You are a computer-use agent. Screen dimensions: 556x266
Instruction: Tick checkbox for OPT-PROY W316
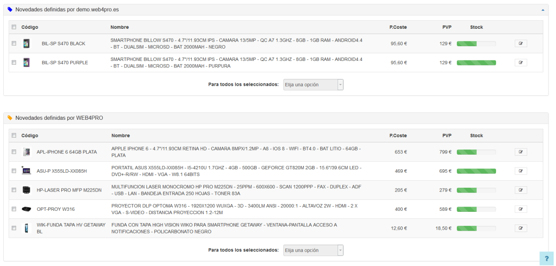pos(14,209)
